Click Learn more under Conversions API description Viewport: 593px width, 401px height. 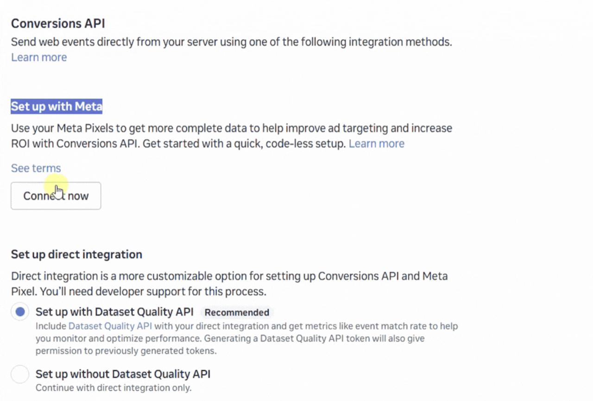[x=39, y=57]
